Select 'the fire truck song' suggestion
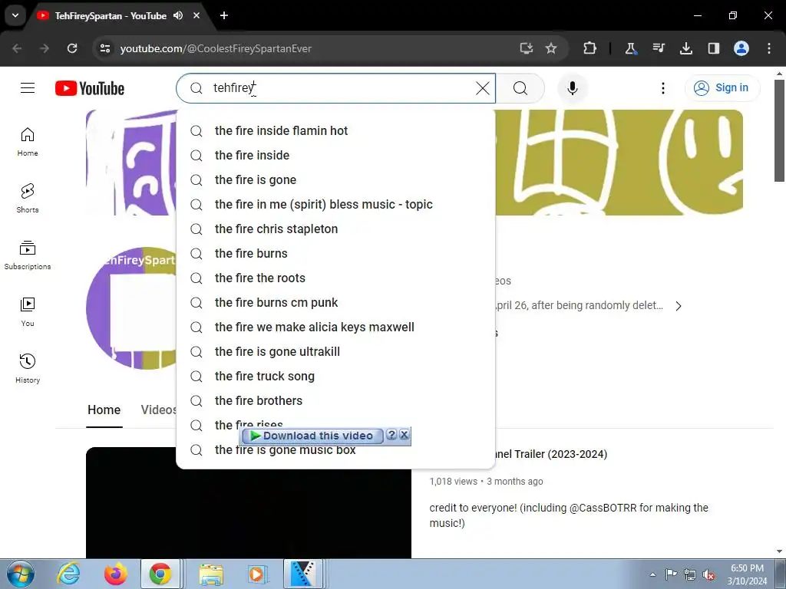This screenshot has width=786, height=589. point(335,376)
